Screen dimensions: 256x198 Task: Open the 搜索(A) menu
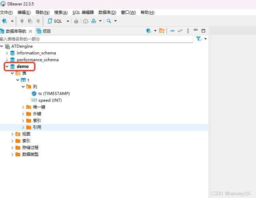61,13
